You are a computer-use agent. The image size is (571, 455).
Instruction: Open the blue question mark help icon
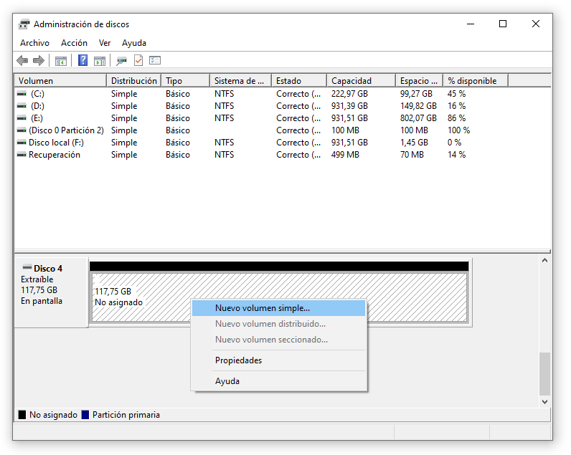[83, 60]
